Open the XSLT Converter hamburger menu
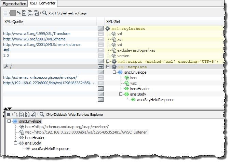Viewport: 231px width, 163px height. [x=5, y=13]
